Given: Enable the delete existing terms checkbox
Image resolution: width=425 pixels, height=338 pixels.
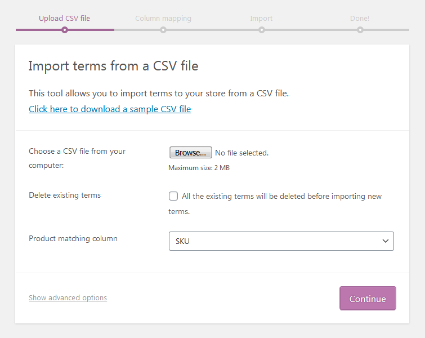Looking at the screenshot, I should (174, 196).
